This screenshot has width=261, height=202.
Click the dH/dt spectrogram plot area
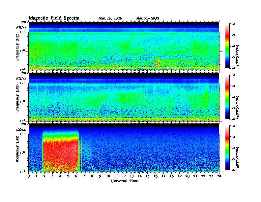(x=124, y=46)
